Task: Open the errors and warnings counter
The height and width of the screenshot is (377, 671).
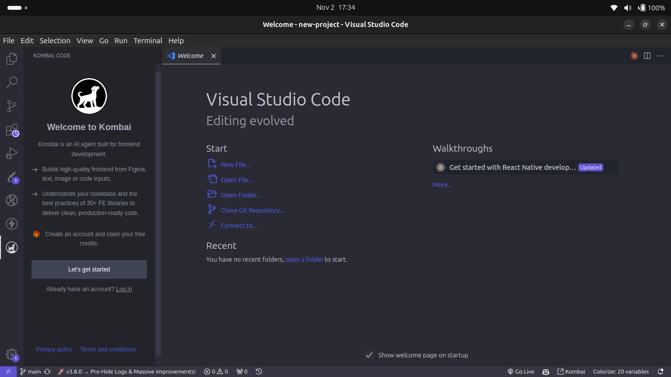Action: click(216, 372)
